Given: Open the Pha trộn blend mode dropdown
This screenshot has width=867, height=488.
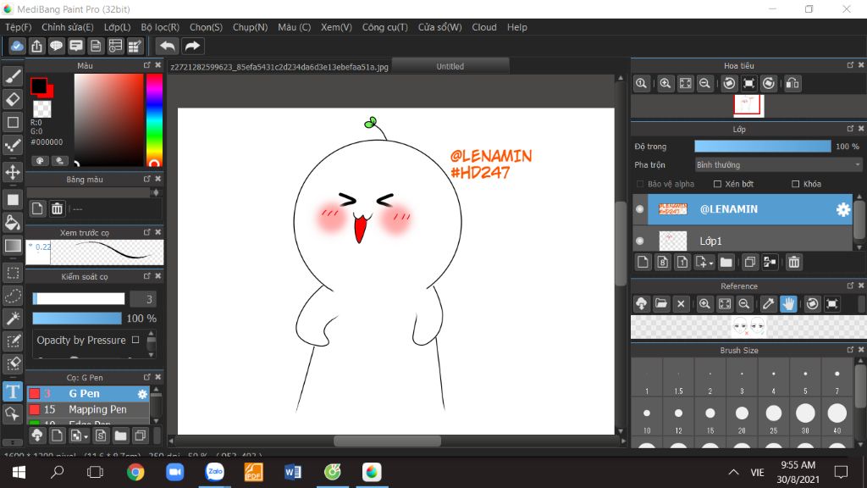Looking at the screenshot, I should pyautogui.click(x=778, y=165).
